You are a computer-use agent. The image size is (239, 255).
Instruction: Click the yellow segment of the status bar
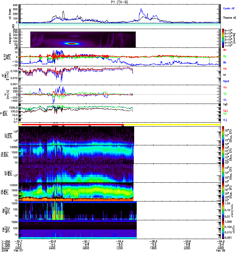172,125
